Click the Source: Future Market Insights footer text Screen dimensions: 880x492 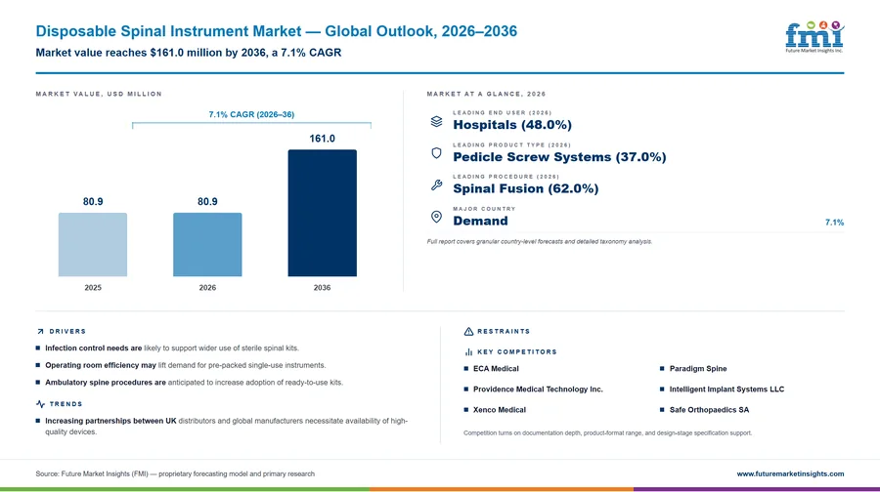(175, 474)
